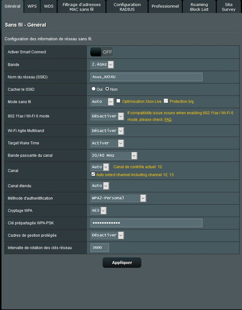Toggle auto select channel 12, 13 checkbox
The image size is (242, 310).
(93, 174)
